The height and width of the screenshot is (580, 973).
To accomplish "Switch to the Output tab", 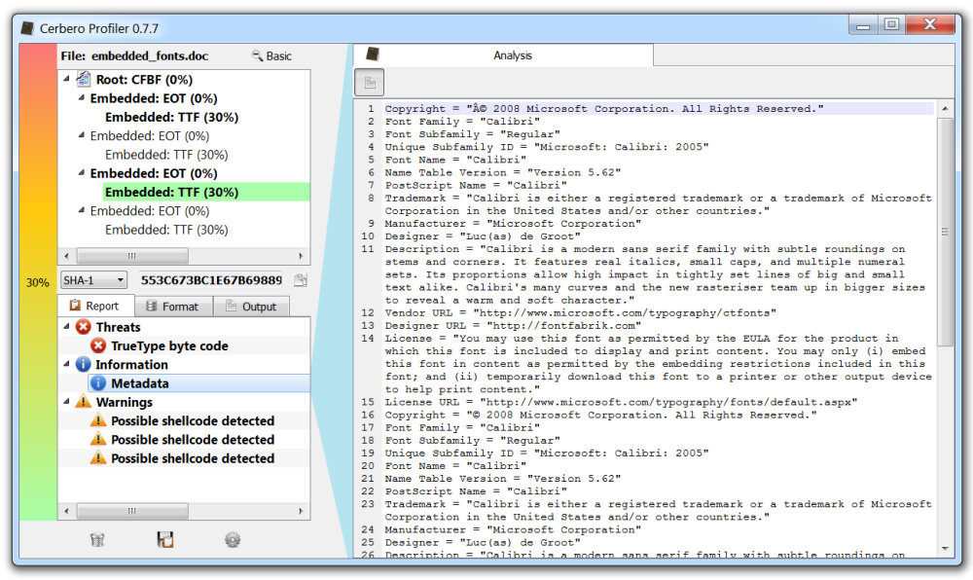I will pyautogui.click(x=251, y=307).
